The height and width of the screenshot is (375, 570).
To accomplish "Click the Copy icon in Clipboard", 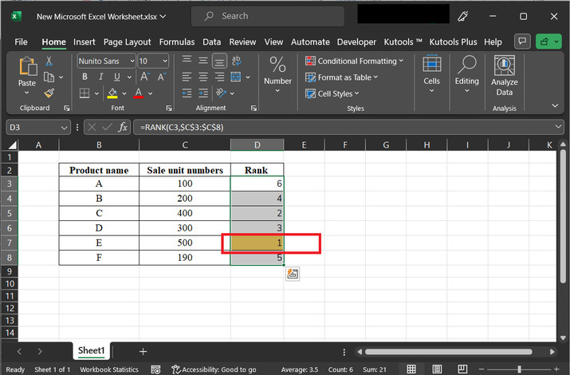I will click(x=49, y=77).
